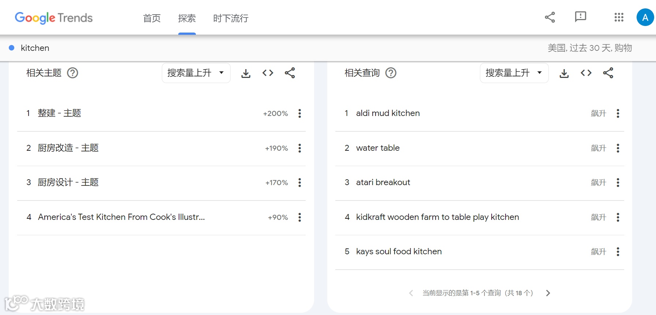Open the Google apps grid
Image resolution: width=656 pixels, height=315 pixels.
[619, 17]
